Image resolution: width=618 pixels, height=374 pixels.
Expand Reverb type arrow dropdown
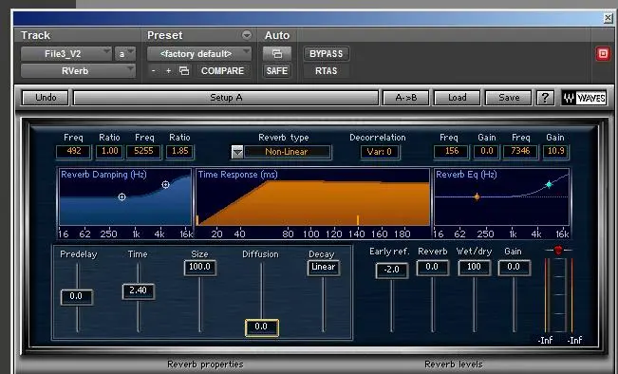237,152
